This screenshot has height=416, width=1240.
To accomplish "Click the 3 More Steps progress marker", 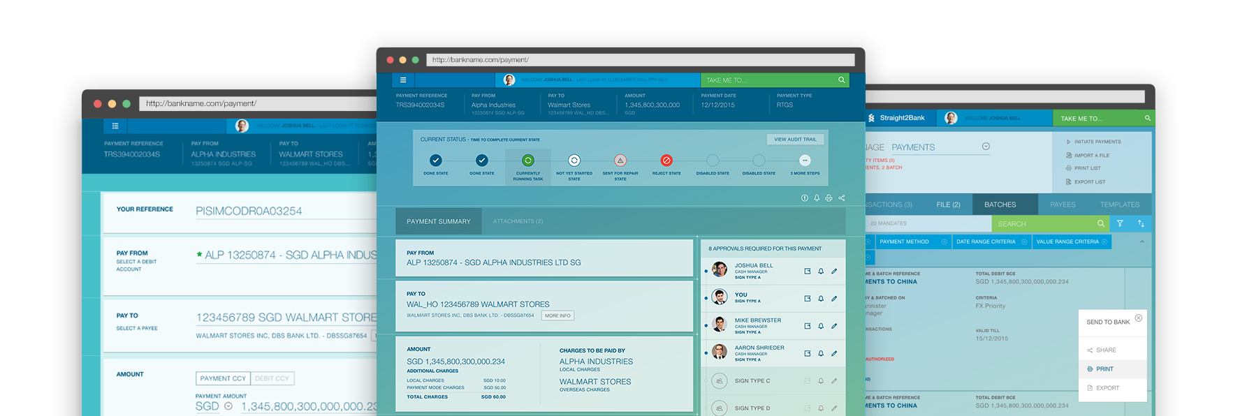I will point(805,161).
